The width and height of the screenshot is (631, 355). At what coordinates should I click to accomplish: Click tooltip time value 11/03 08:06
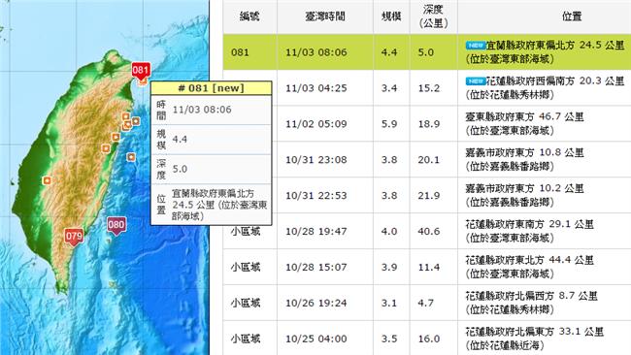tap(202, 110)
